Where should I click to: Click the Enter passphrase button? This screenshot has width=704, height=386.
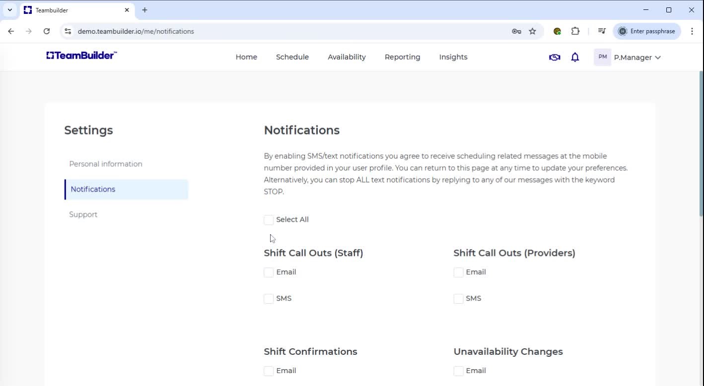[647, 31]
